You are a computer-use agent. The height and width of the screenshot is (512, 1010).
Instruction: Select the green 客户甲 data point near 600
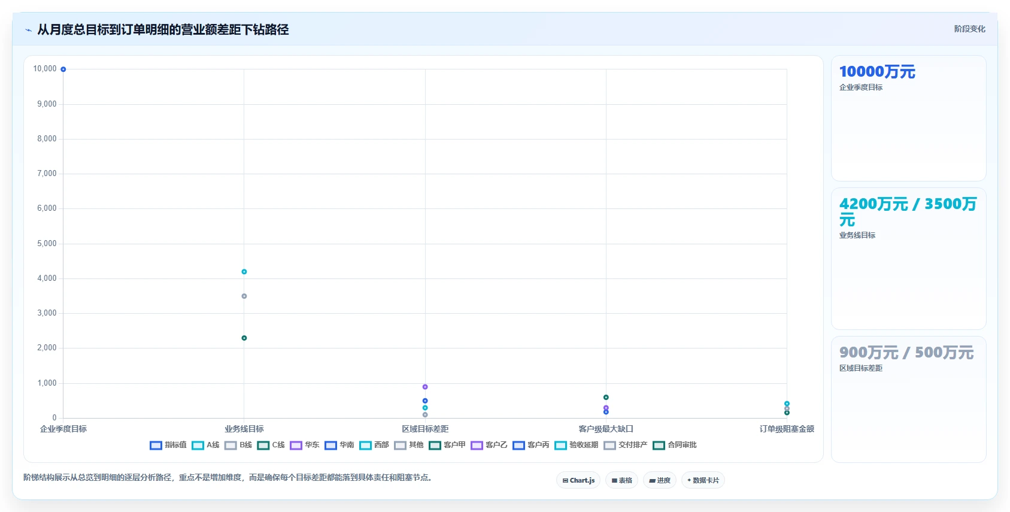tap(606, 398)
